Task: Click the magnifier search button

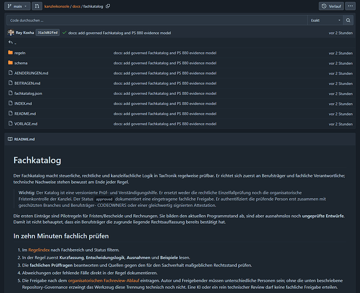Action: pos(348,21)
